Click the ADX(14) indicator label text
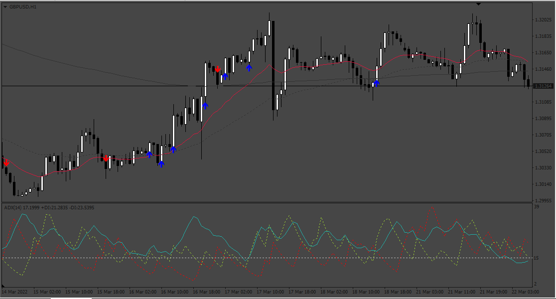The width and height of the screenshot is (556, 299). tap(49, 207)
